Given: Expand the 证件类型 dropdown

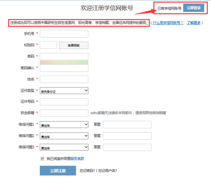Looking at the screenshot, I should pos(64,91).
